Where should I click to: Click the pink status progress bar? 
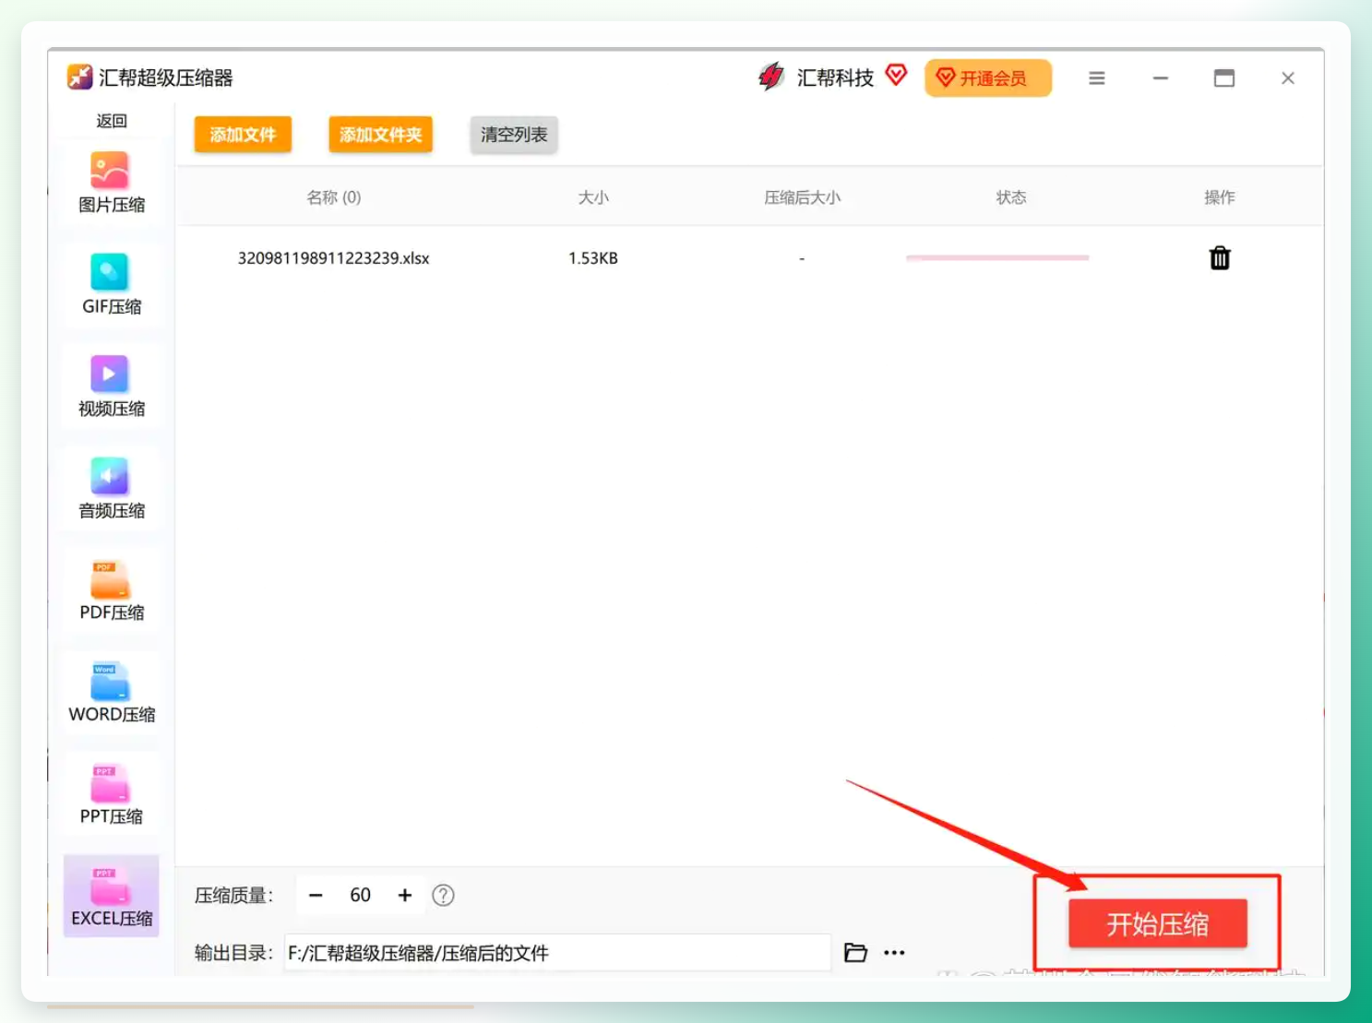pyautogui.click(x=997, y=258)
